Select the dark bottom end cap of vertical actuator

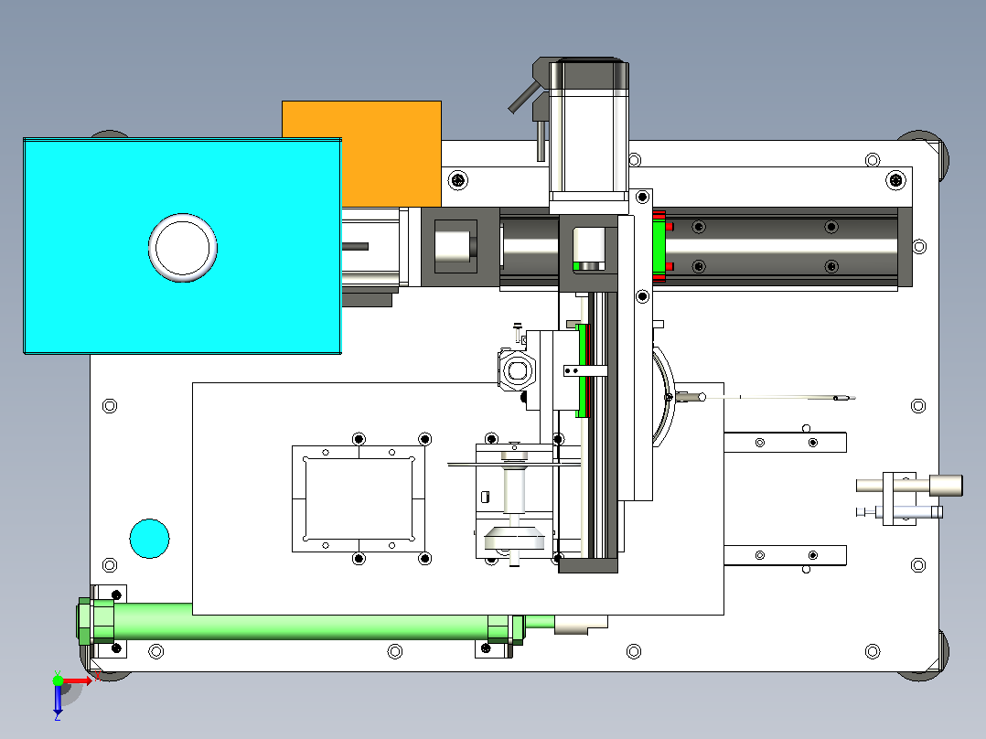coord(588,565)
